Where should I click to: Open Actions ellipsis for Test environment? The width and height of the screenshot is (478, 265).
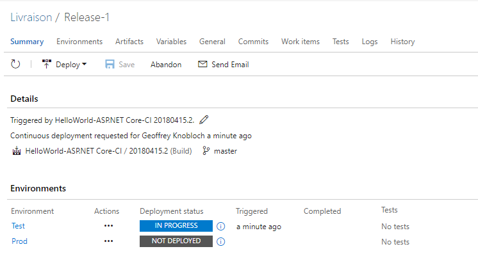(x=108, y=226)
